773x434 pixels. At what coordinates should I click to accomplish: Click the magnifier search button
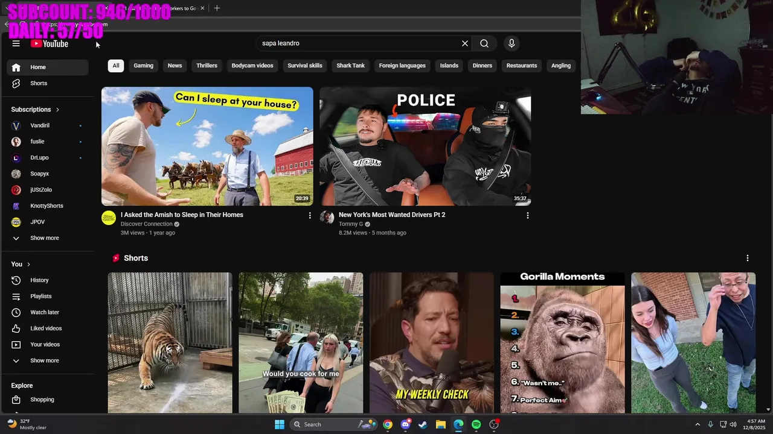484,43
